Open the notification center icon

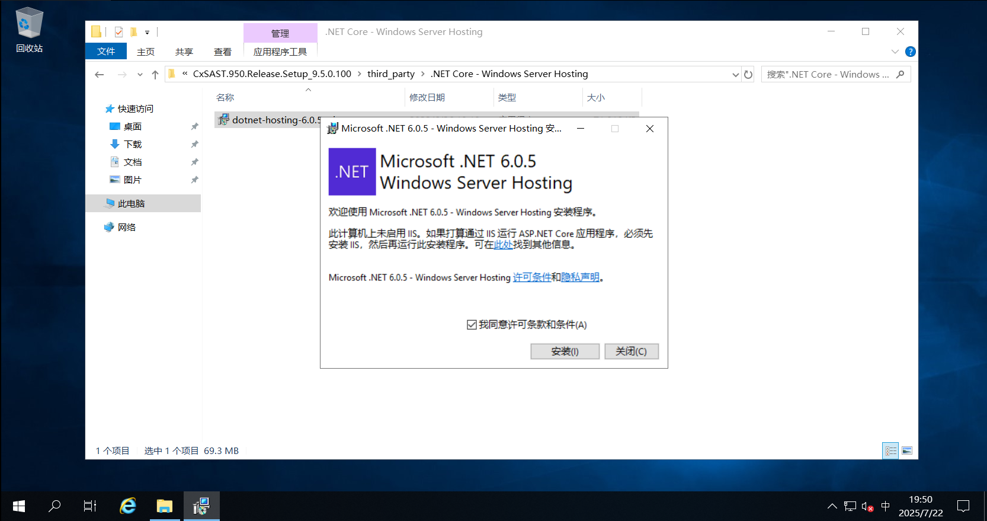[963, 506]
